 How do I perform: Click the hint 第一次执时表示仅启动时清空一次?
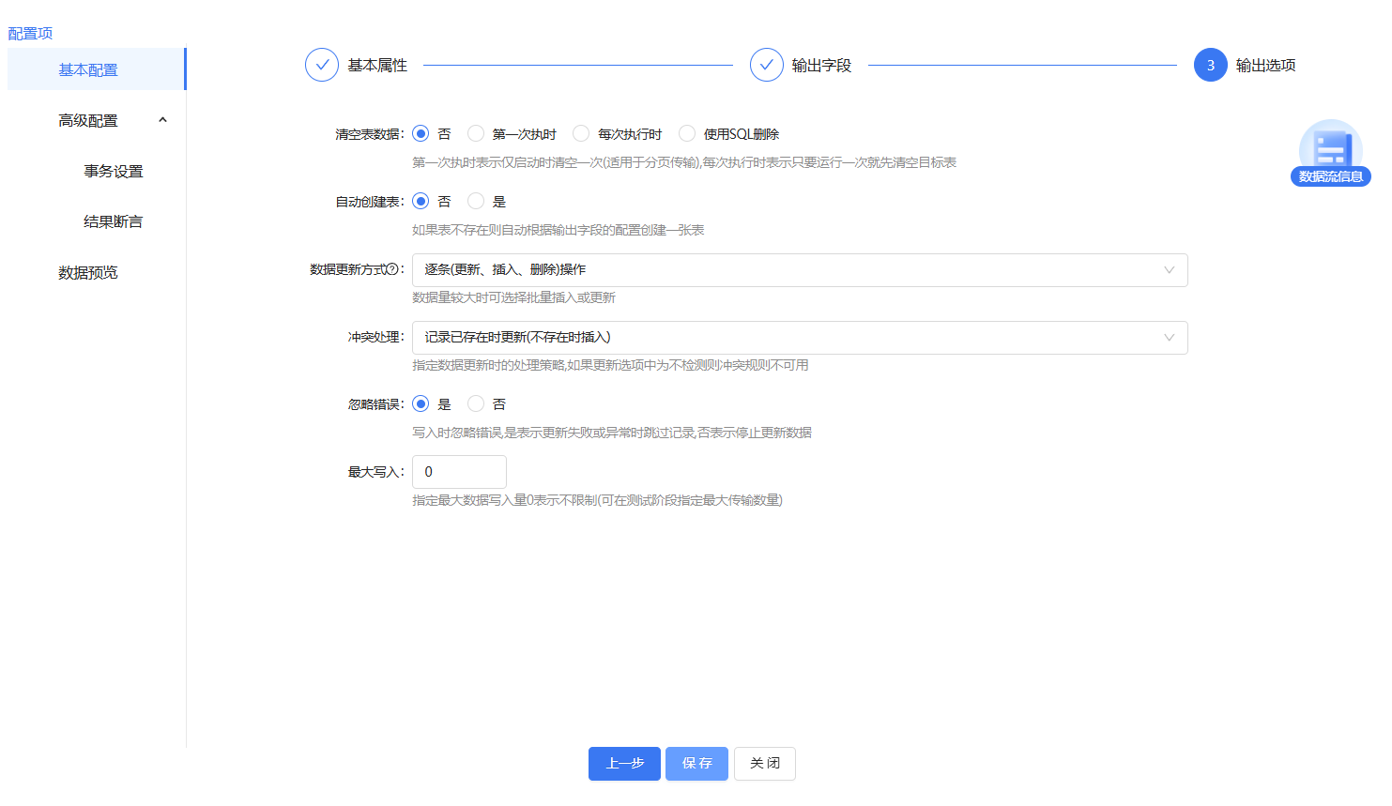coord(684,162)
